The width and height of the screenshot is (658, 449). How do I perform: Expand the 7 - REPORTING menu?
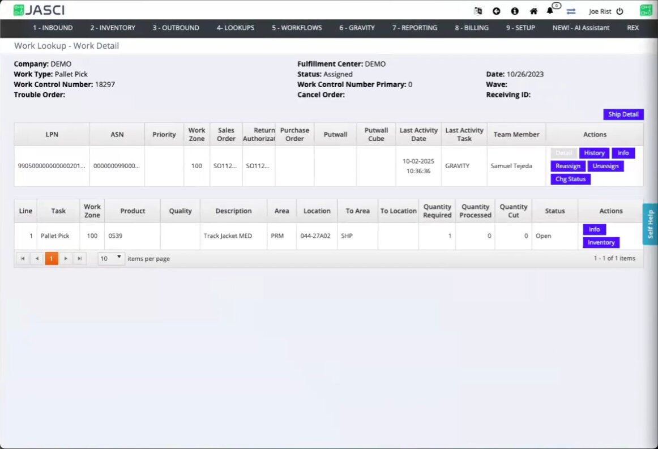pyautogui.click(x=415, y=28)
